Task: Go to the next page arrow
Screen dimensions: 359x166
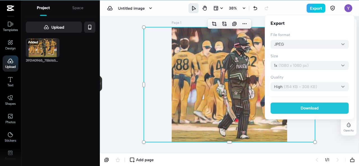Action: pos(338,160)
